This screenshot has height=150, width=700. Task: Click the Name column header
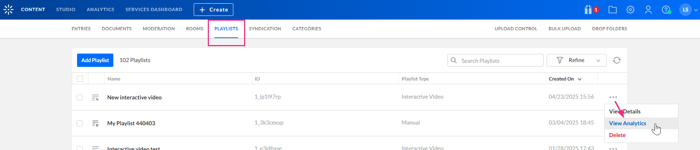coord(114,79)
